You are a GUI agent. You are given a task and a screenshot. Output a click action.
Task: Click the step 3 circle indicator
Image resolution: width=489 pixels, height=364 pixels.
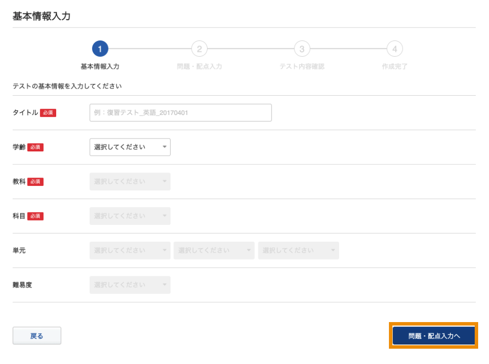(302, 49)
